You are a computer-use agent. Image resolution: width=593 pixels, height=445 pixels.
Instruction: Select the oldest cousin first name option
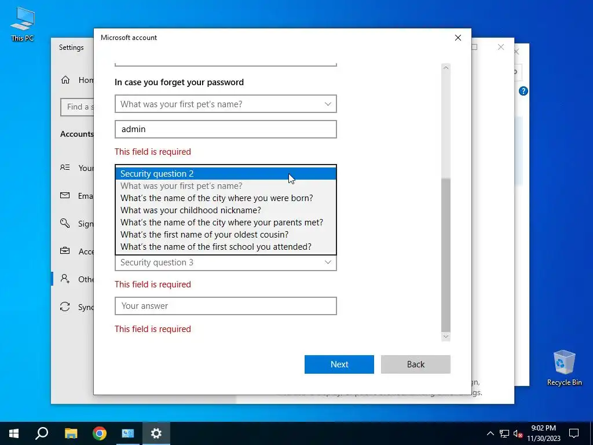(x=226, y=234)
